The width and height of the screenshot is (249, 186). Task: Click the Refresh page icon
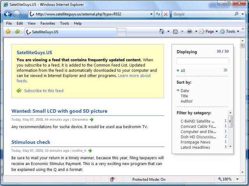[158, 14]
